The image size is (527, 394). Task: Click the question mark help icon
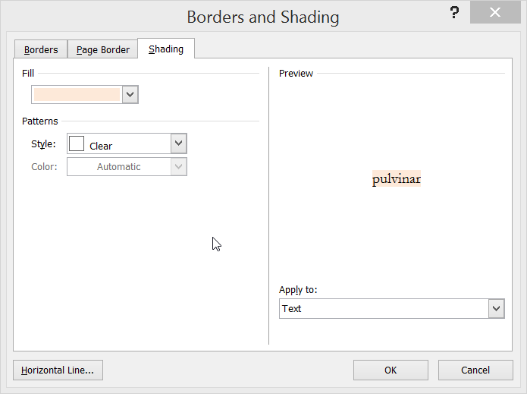454,12
